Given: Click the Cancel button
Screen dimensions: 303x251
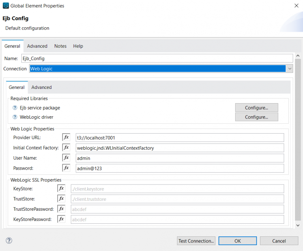Looking at the screenshot, I should click(279, 241).
